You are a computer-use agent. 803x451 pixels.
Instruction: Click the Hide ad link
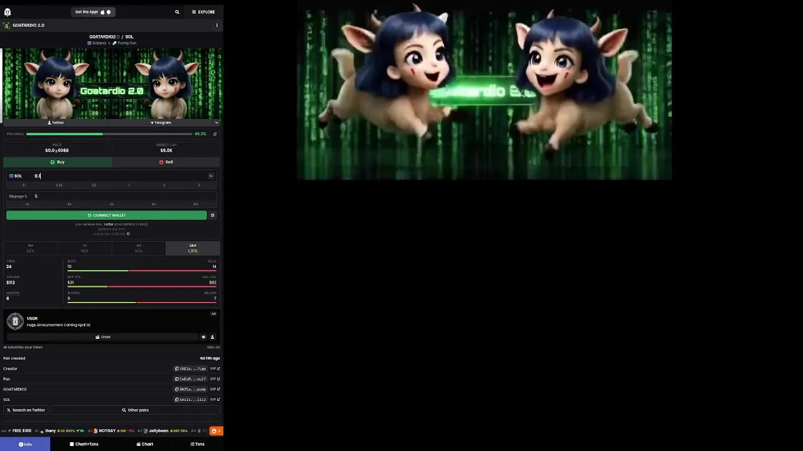click(213, 348)
